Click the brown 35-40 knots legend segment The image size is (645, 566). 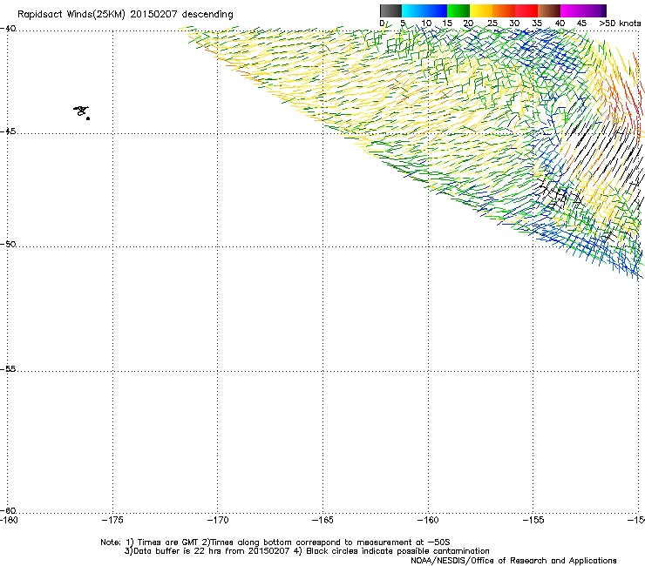click(549, 10)
